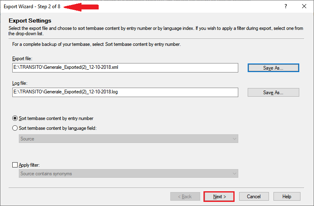Click Next to continue the wizard
314x206 pixels.
click(x=219, y=197)
